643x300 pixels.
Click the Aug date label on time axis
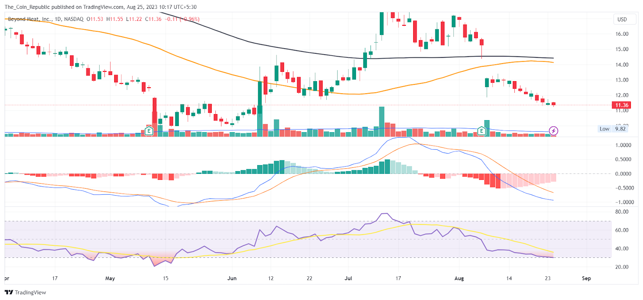[x=459, y=278]
